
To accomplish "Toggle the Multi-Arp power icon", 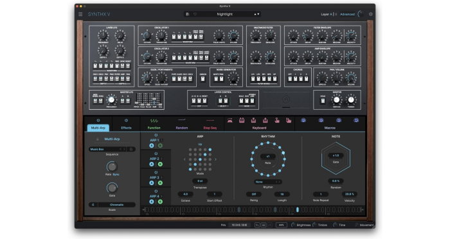I will [98, 121].
